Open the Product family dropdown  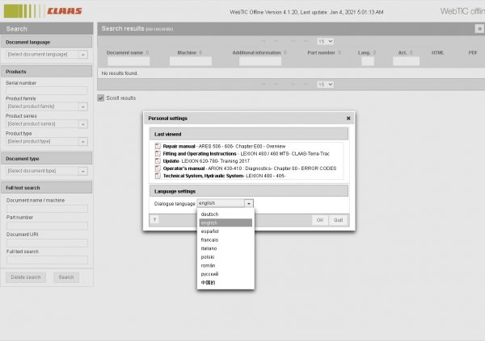tap(82, 106)
